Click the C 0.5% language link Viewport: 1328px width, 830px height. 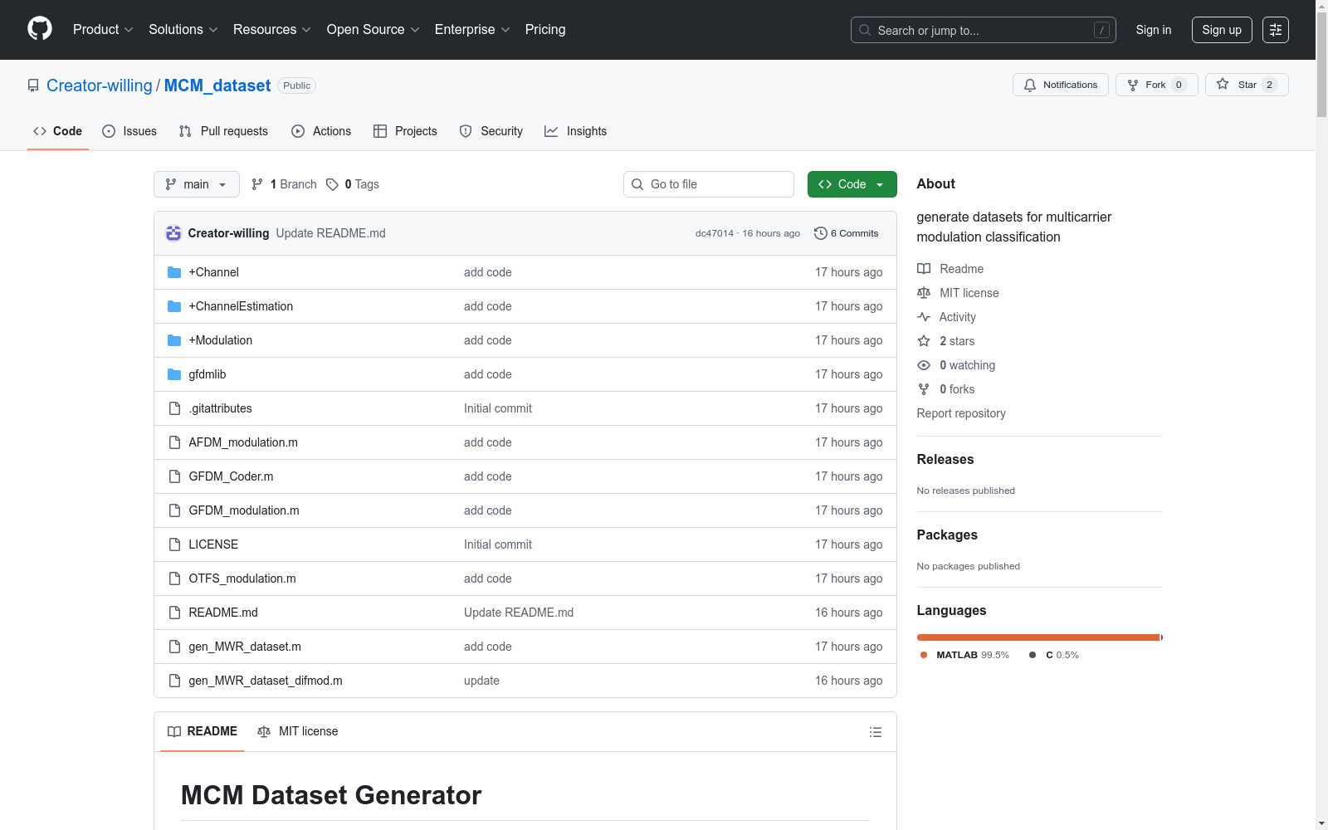pyautogui.click(x=1054, y=655)
